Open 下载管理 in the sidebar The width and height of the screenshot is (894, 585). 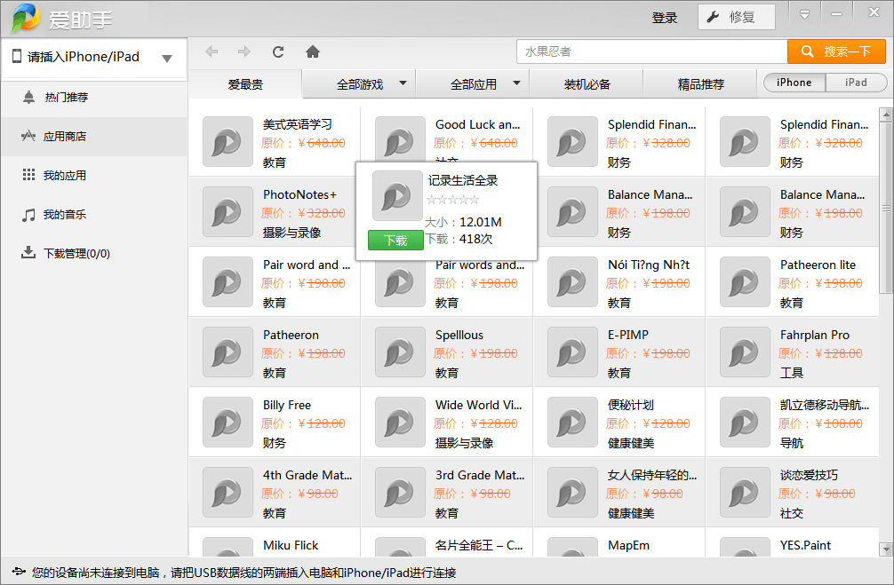click(76, 253)
